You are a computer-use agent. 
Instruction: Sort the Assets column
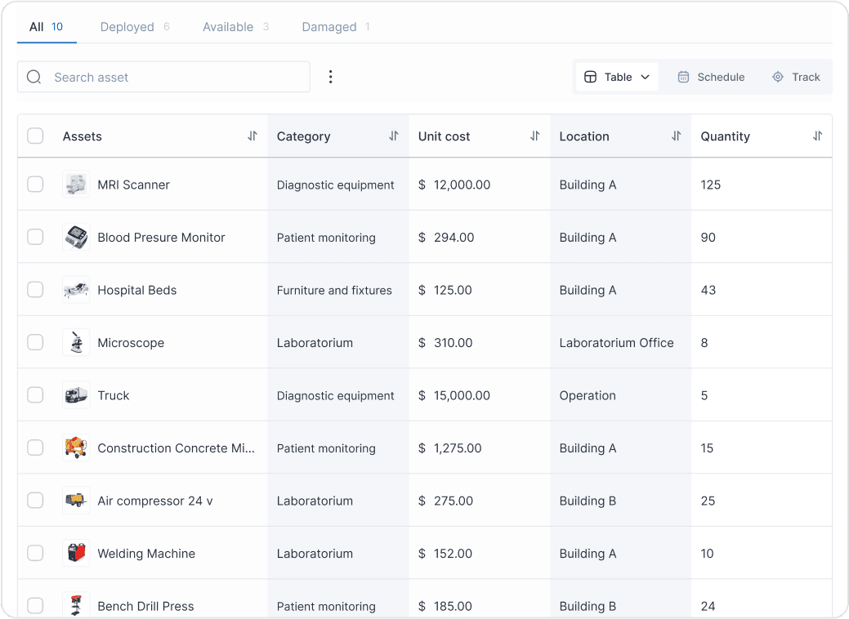pyautogui.click(x=252, y=136)
